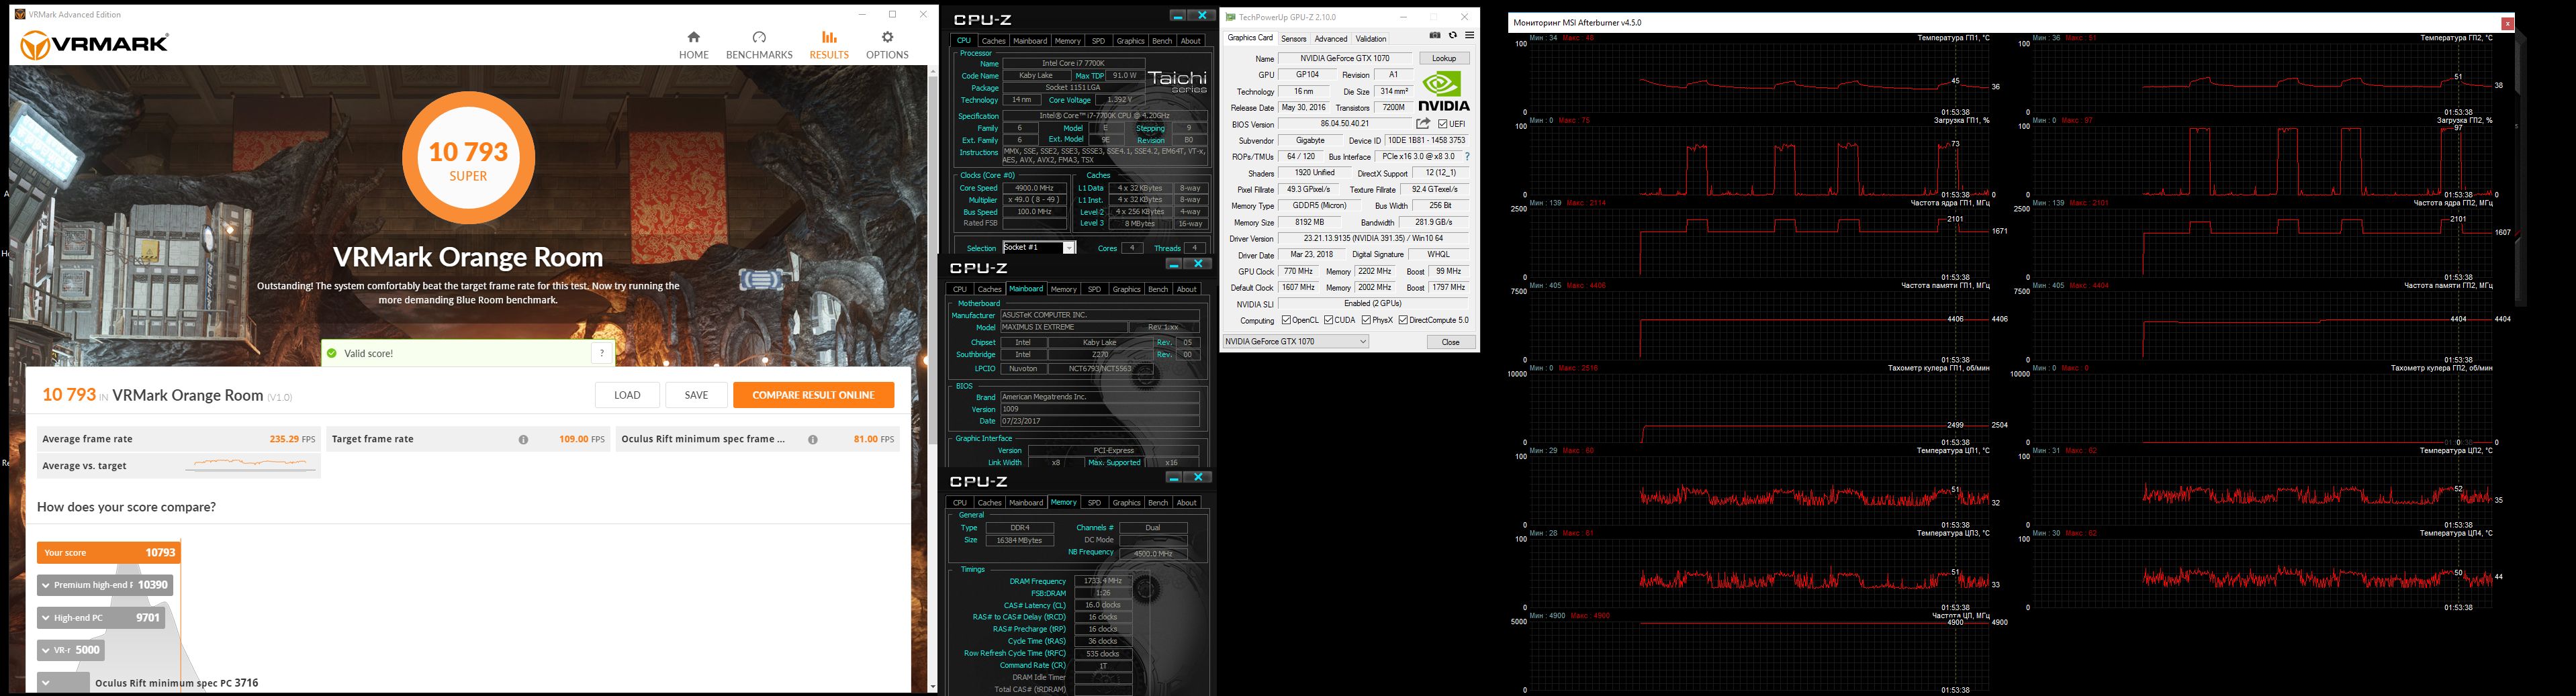This screenshot has width=2576, height=696.
Task: Click the question mark beside Valid score
Action: click(x=601, y=353)
